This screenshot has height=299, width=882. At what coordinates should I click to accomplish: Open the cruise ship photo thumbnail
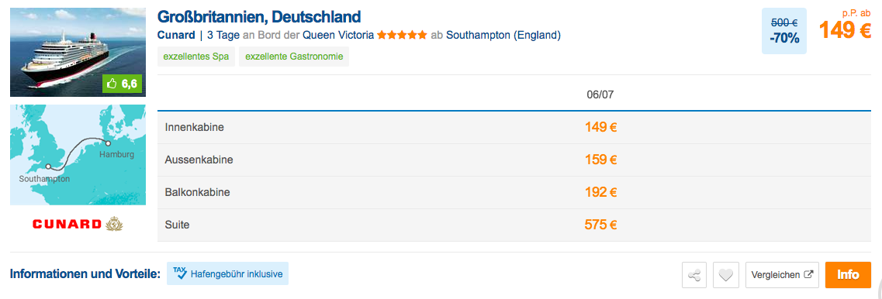78,52
